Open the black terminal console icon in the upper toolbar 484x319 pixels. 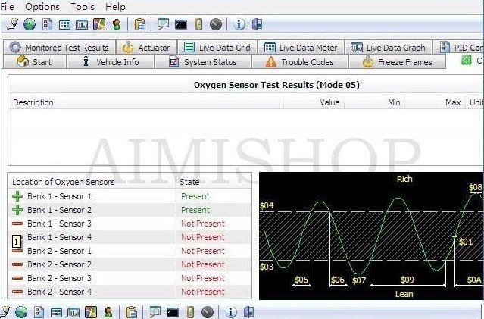coord(181,25)
